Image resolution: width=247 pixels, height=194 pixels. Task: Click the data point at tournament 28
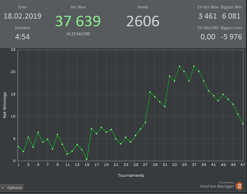click(150, 92)
